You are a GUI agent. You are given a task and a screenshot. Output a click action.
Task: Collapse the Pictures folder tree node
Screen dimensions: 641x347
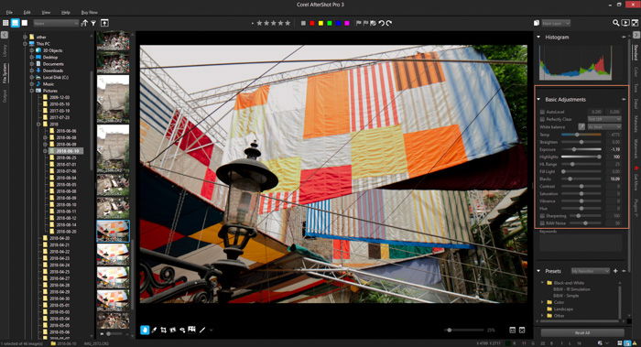pyautogui.click(x=32, y=91)
